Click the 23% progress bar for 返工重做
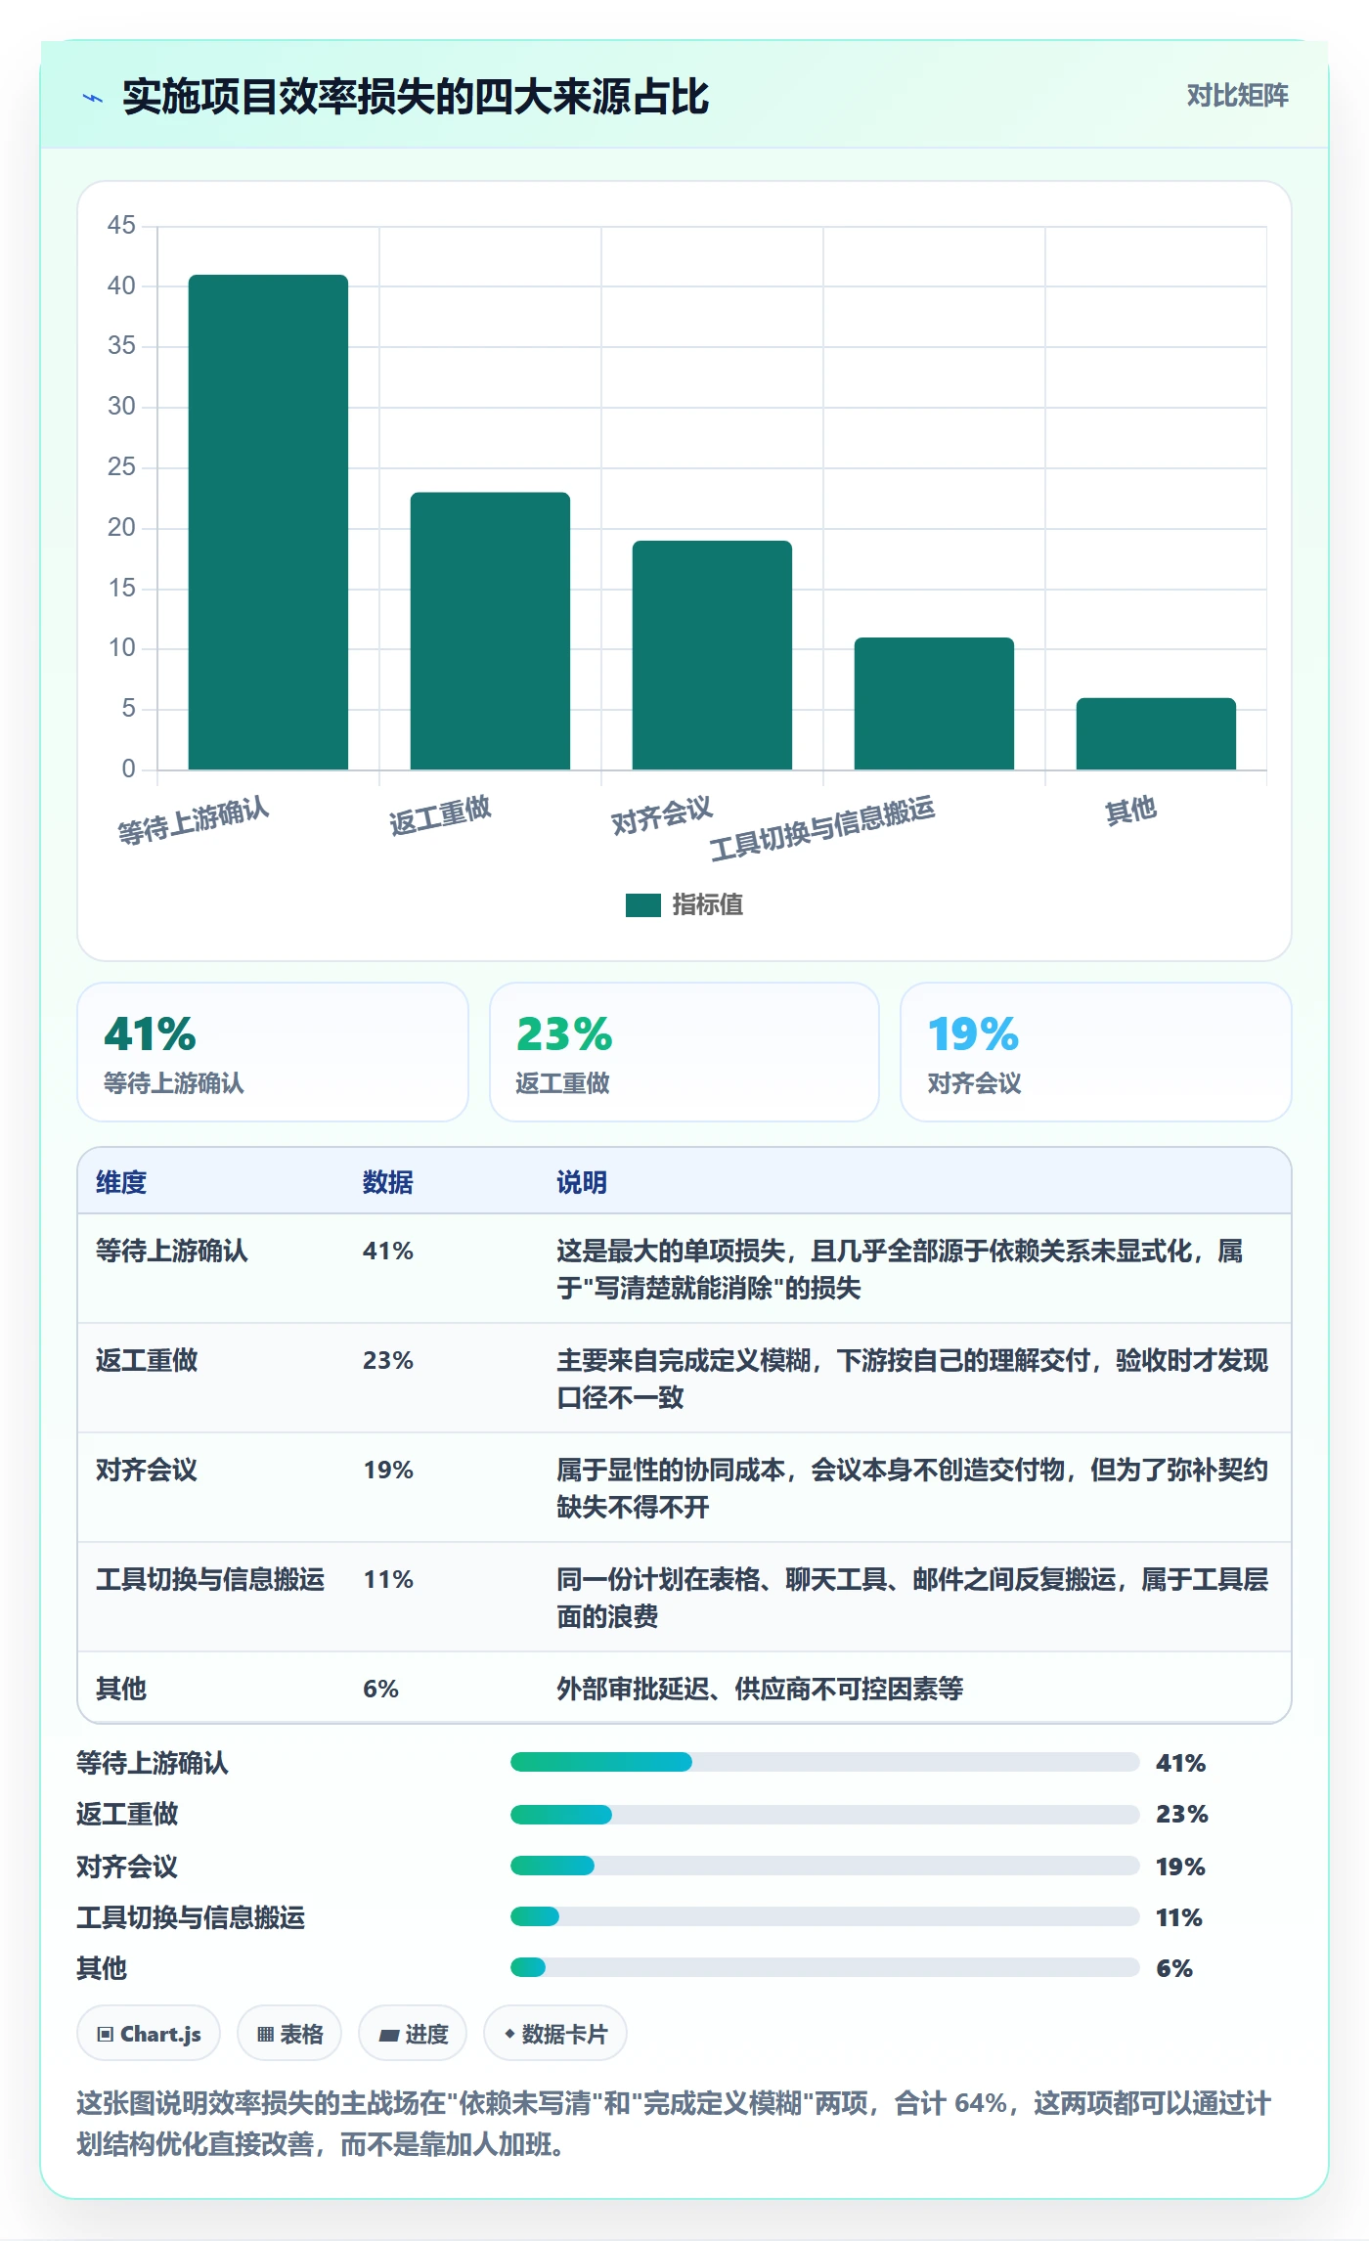 coord(825,1815)
